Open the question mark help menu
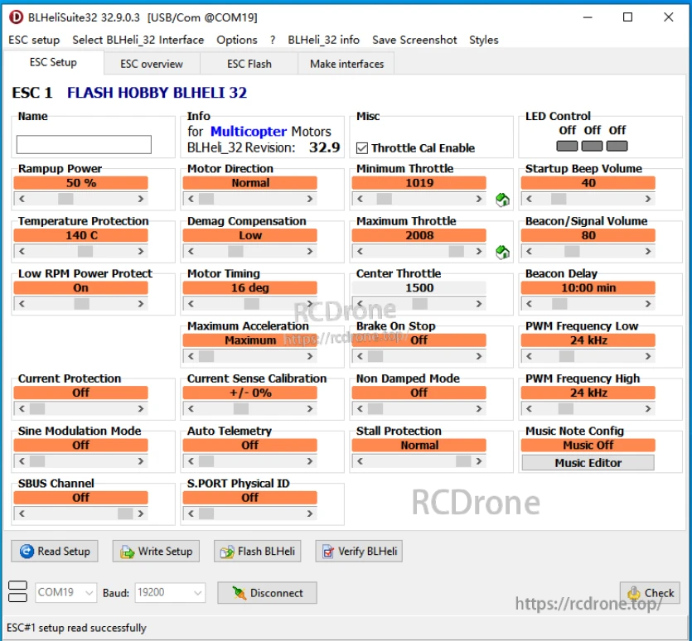The width and height of the screenshot is (692, 641). [273, 40]
